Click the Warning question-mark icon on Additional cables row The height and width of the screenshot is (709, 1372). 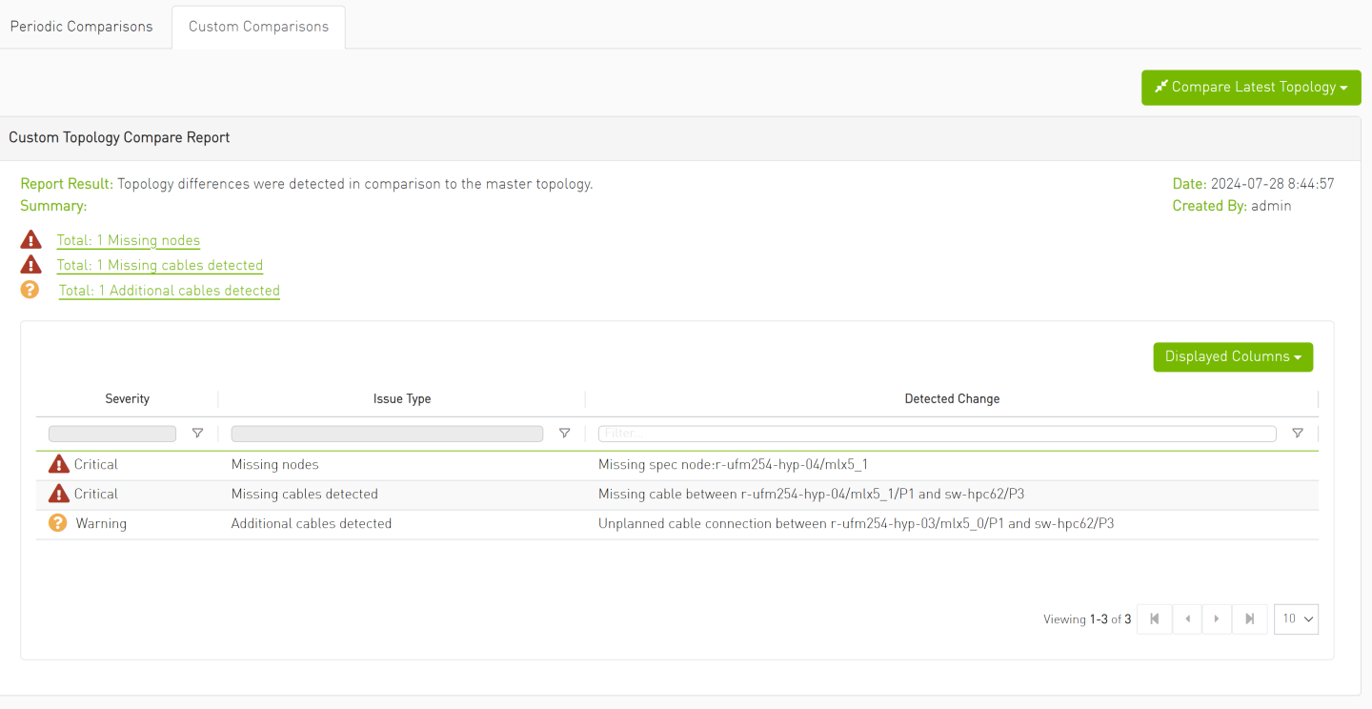pos(58,523)
